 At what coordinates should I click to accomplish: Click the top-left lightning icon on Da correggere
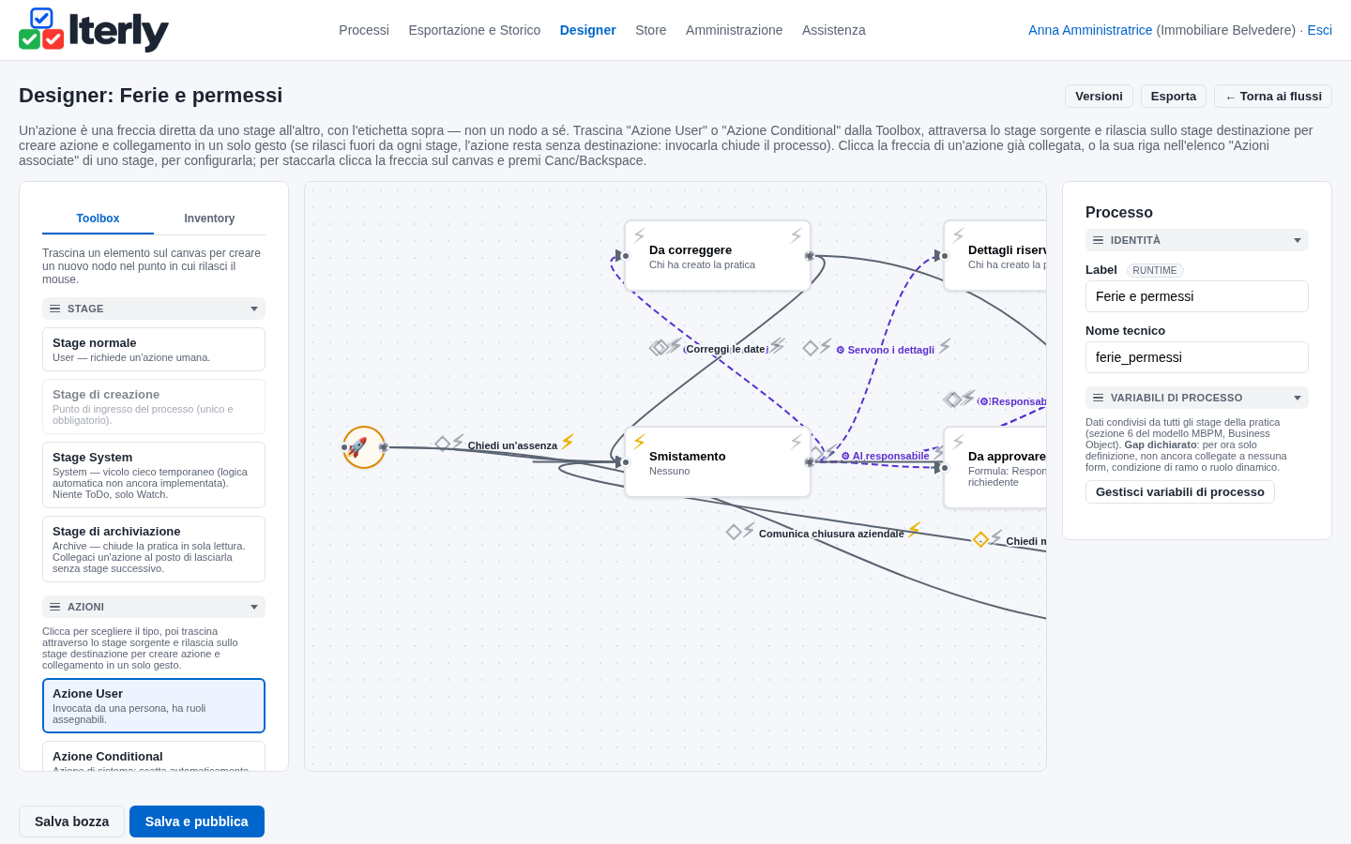click(639, 235)
